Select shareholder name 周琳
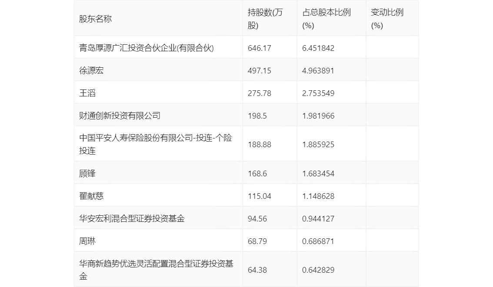Screen dimensions: 493x287 click(x=87, y=241)
